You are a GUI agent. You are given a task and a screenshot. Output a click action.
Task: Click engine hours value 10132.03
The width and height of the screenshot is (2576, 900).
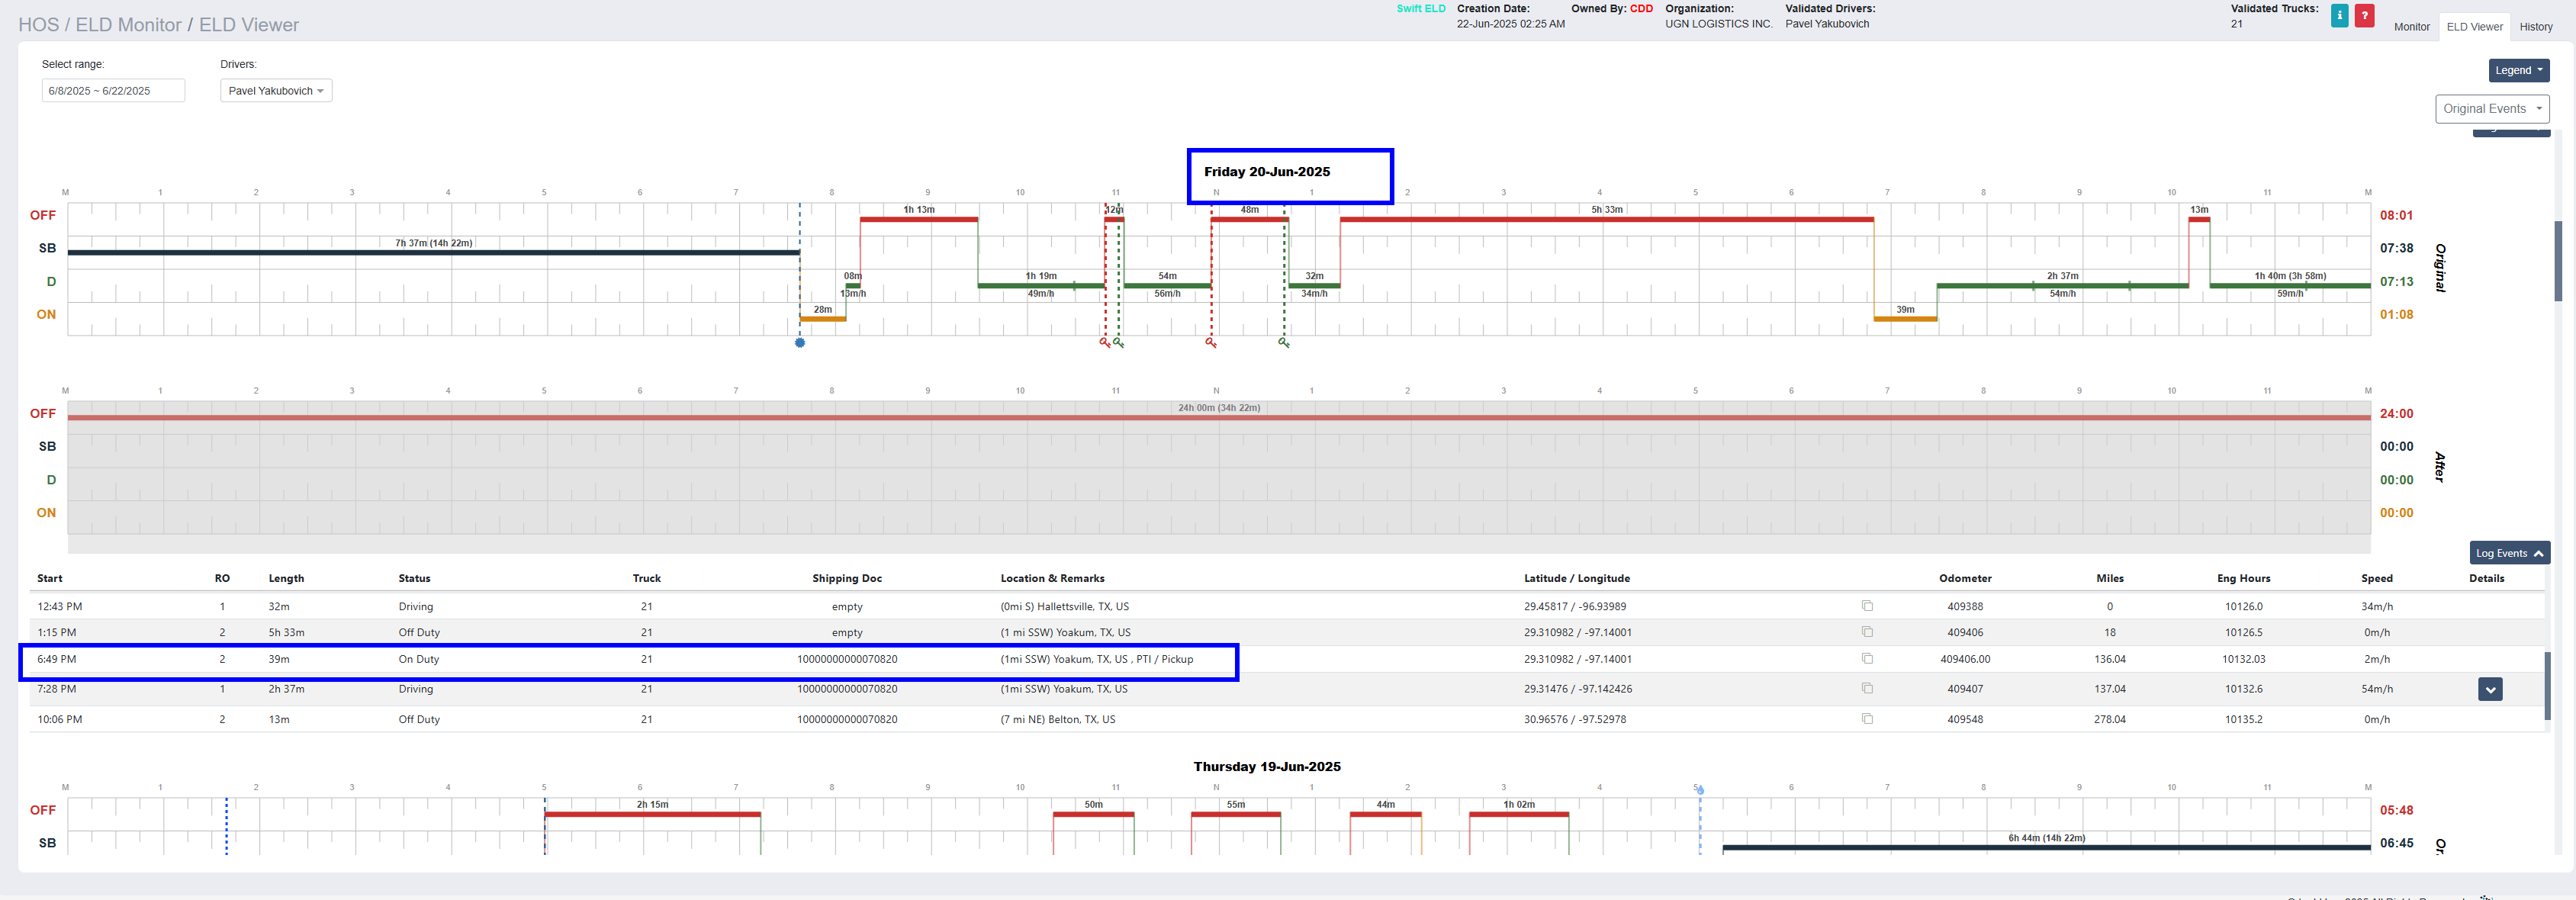point(2243,660)
